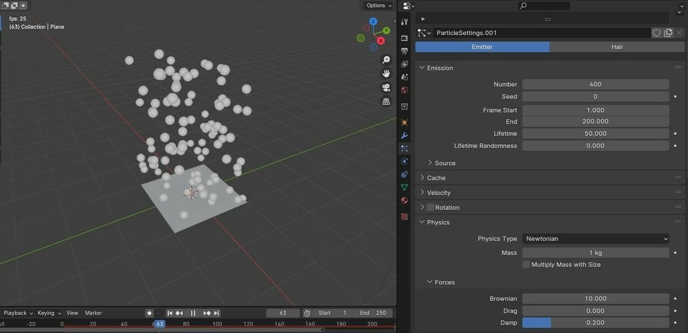The height and width of the screenshot is (333, 688).
Task: Open the Material properties tab icon
Action: point(404,201)
